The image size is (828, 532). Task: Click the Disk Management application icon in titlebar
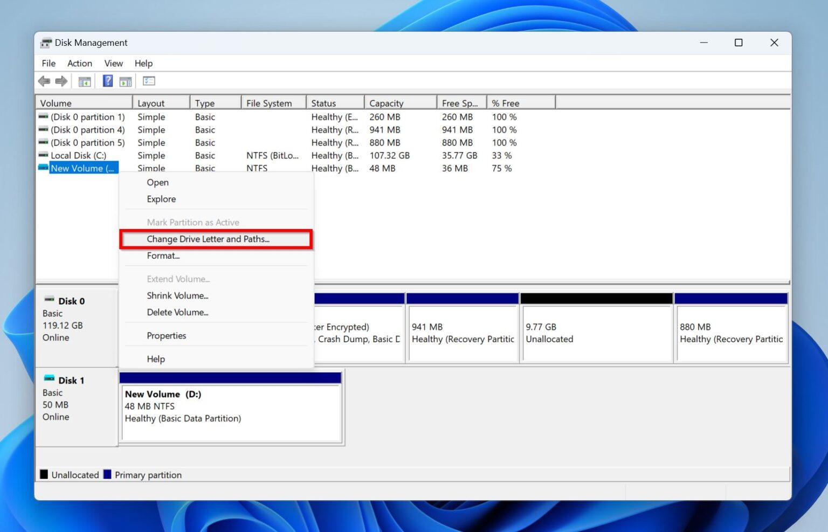47,43
